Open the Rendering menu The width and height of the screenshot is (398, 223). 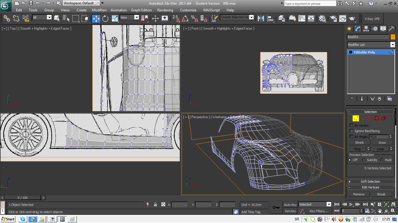pyautogui.click(x=165, y=10)
